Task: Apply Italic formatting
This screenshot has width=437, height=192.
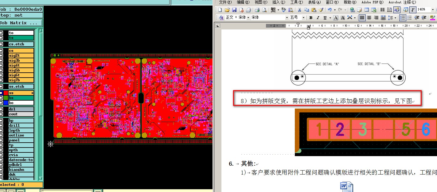Action: (x=318, y=18)
